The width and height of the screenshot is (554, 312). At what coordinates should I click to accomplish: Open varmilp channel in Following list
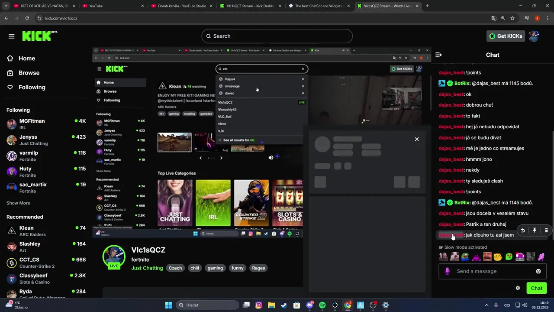46,156
